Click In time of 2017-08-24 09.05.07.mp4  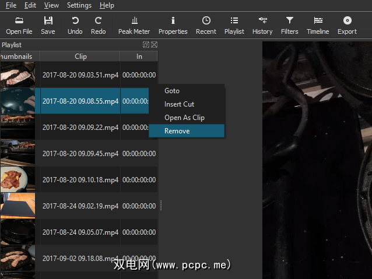coord(139,232)
